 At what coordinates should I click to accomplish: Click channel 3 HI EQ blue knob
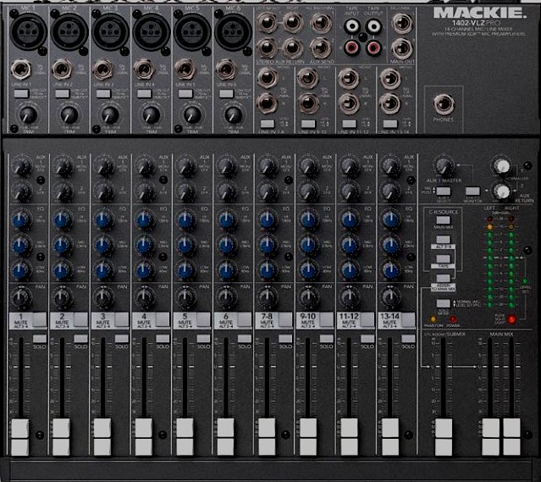pos(103,220)
